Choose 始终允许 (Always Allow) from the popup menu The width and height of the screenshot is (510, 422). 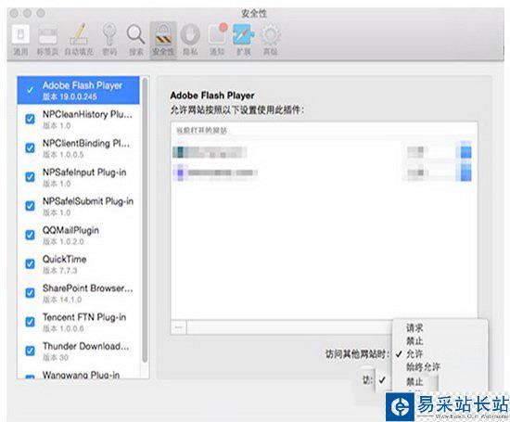point(423,367)
